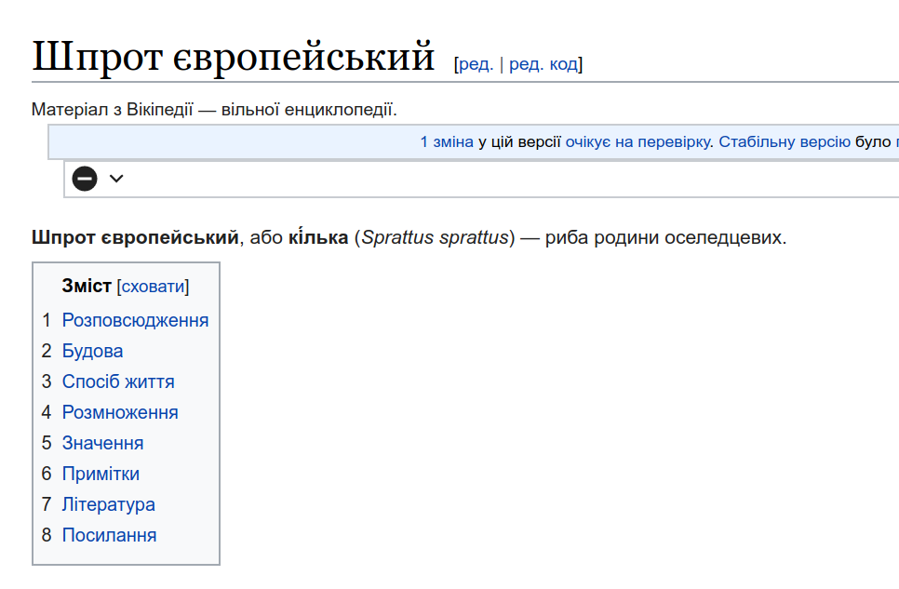Viewport: 899px width, 589px height.
Task: Jump to the Розповсюдження section
Action: pos(135,320)
